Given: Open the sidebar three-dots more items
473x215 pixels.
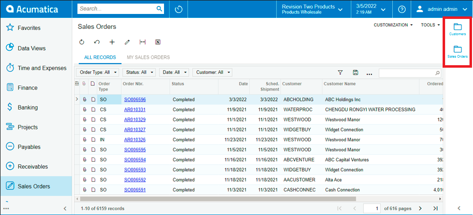Looking at the screenshot, I should (6, 209).
